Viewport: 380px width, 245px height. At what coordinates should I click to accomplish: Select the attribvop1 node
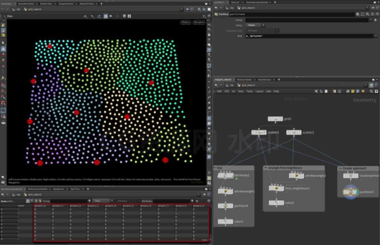click(x=225, y=175)
